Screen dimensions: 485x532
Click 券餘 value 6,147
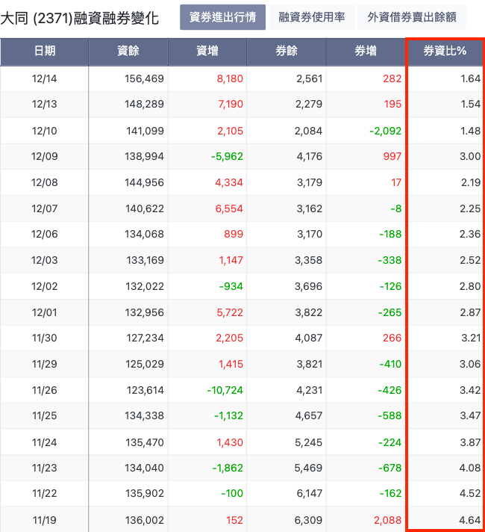(309, 493)
